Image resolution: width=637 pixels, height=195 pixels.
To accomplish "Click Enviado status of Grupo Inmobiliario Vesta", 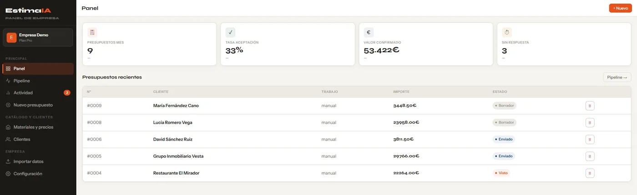I will click(x=504, y=156).
